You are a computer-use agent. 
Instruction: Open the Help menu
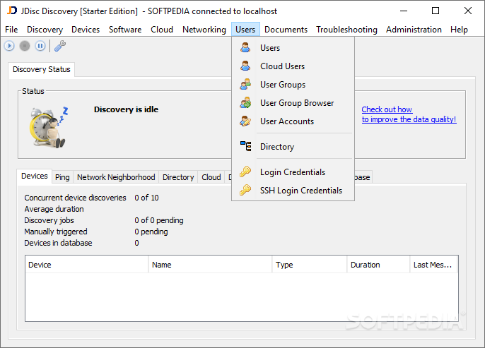click(x=459, y=30)
